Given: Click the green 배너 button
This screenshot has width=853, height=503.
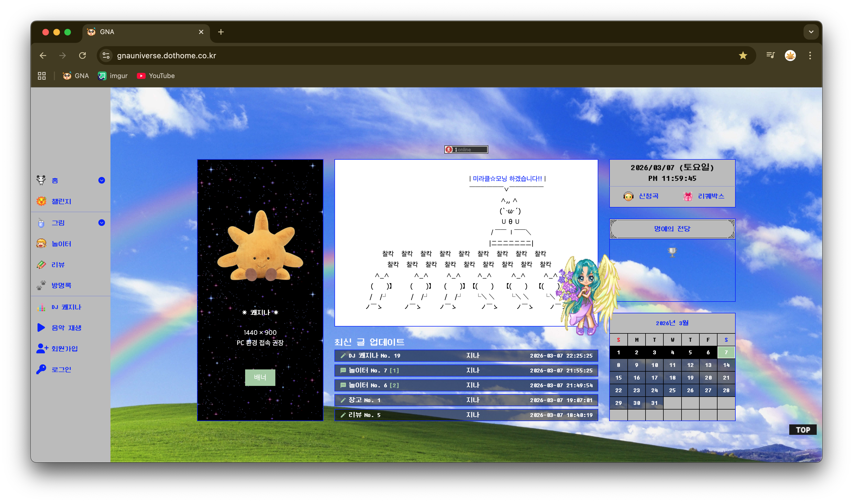Looking at the screenshot, I should [x=260, y=377].
